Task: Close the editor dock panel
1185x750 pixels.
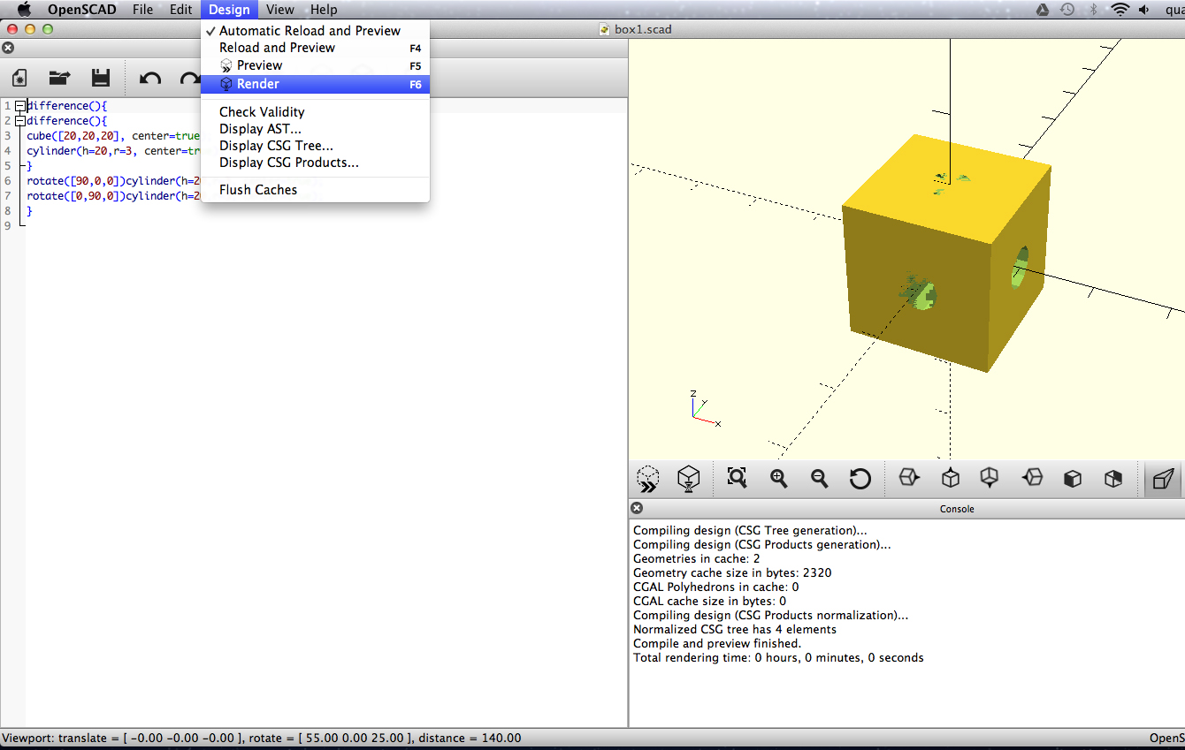Action: point(8,48)
